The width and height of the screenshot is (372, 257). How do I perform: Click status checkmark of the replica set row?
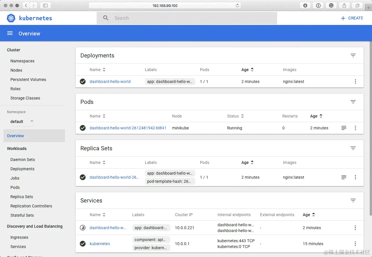point(83,177)
